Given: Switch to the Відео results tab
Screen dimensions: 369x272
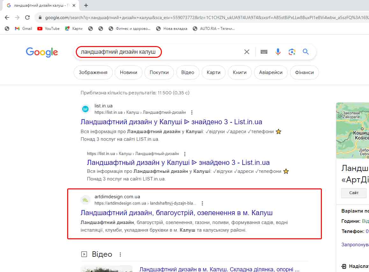Looking at the screenshot, I should point(188,72).
